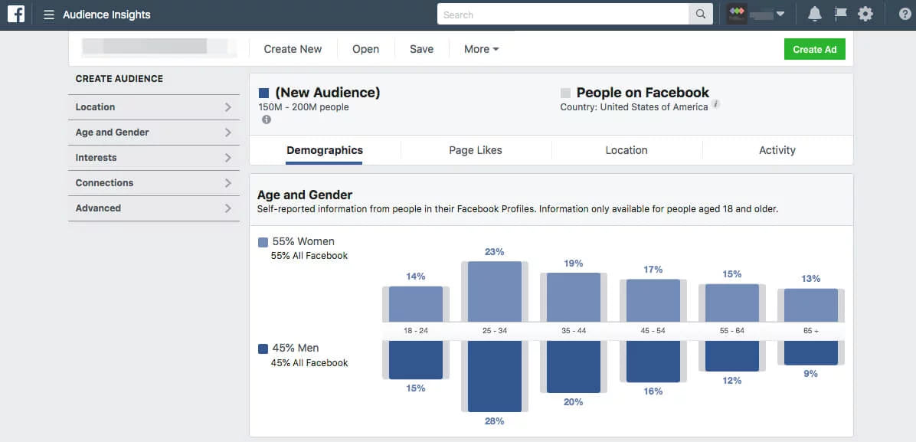Click the Open button
916x442 pixels.
click(x=365, y=49)
